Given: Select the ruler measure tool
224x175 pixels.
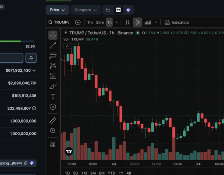Looking at the screenshot, I should coord(53,120).
